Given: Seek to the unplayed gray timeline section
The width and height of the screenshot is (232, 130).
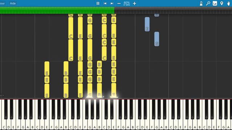Looking at the screenshot, I should 173,10.
